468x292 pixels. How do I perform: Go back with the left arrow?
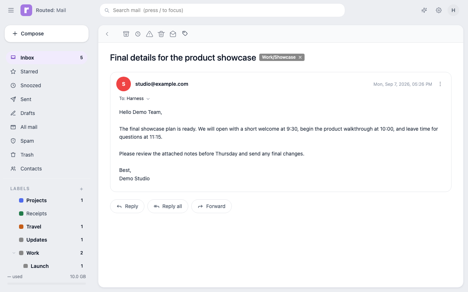tap(107, 34)
